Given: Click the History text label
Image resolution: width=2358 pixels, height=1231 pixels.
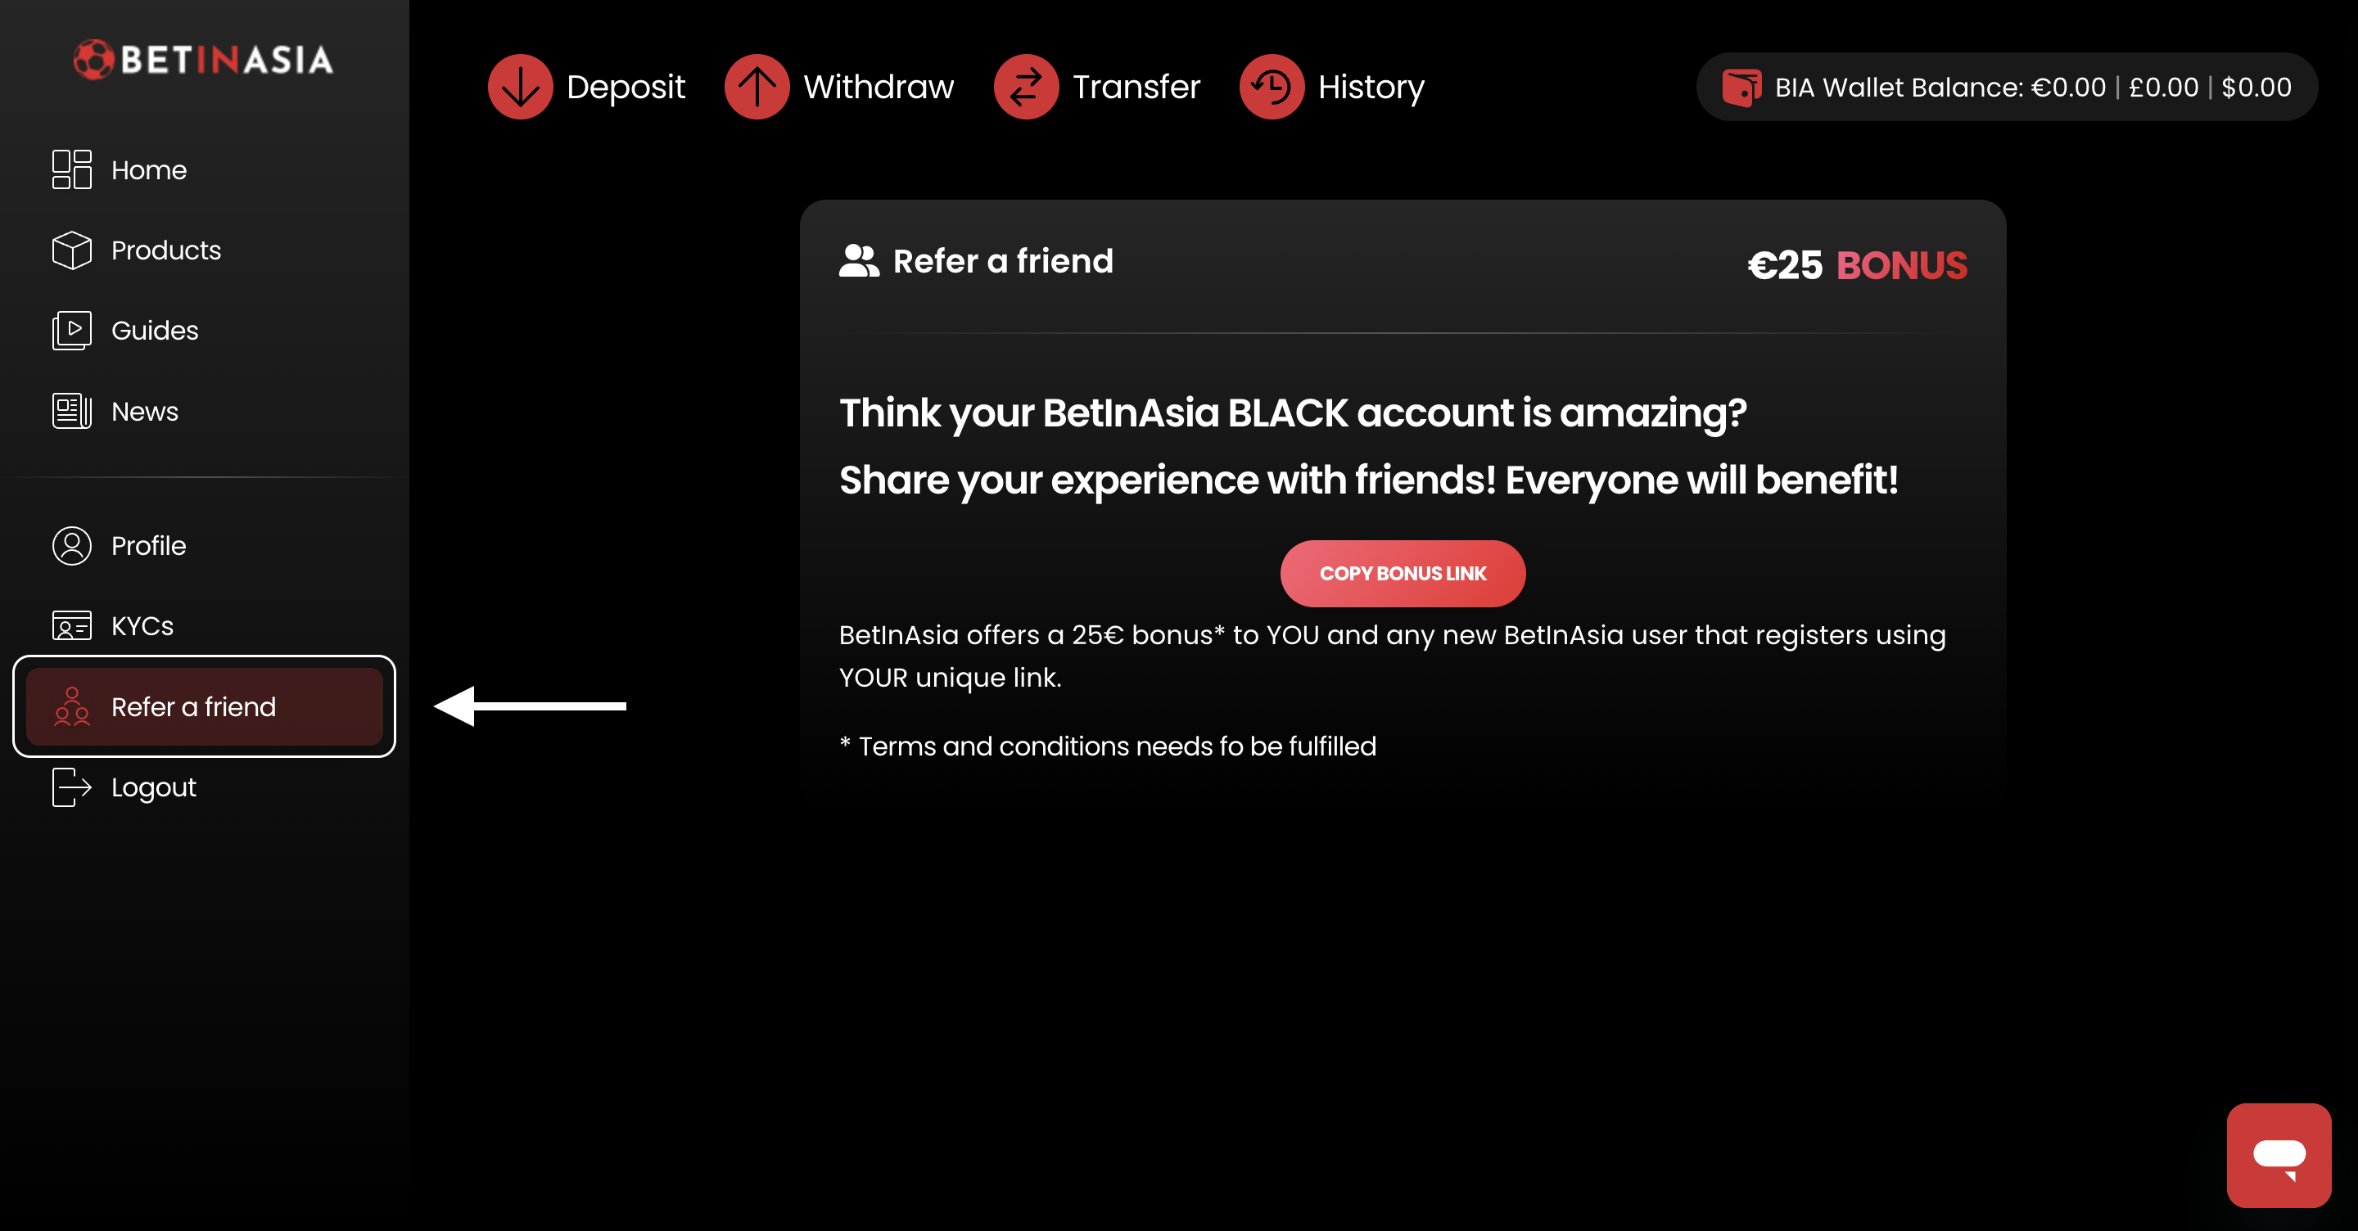Looking at the screenshot, I should [1371, 87].
